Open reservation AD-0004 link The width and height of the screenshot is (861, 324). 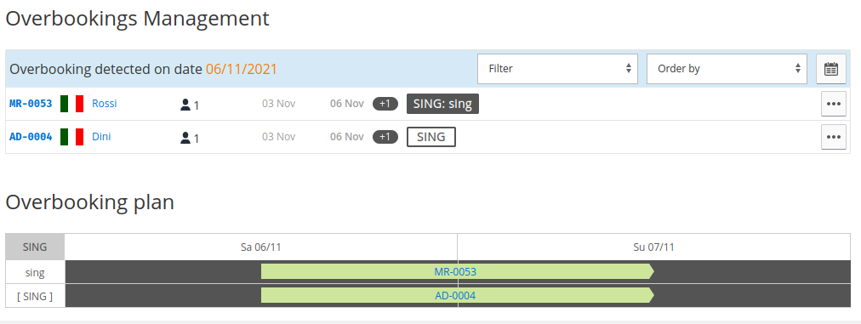click(31, 137)
